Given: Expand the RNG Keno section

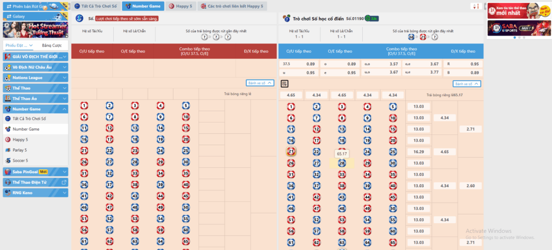Looking at the screenshot, I should pyautogui.click(x=36, y=193).
